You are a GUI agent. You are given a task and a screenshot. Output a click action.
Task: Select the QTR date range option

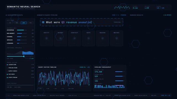[x=23, y=23]
